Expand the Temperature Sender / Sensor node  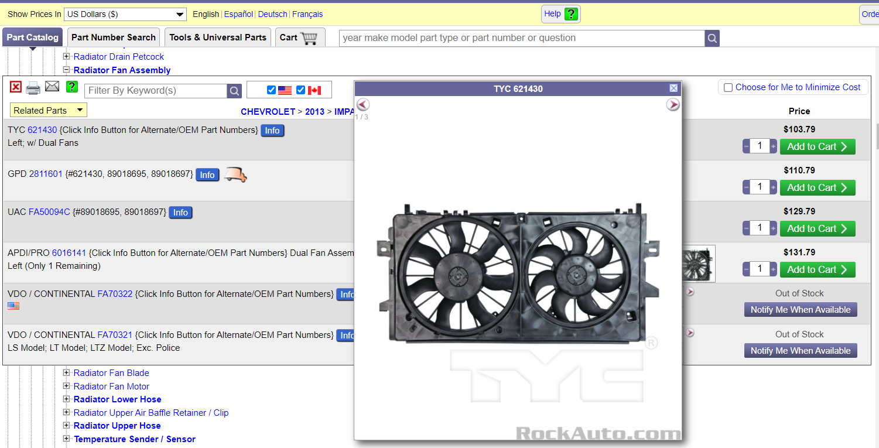pos(67,439)
